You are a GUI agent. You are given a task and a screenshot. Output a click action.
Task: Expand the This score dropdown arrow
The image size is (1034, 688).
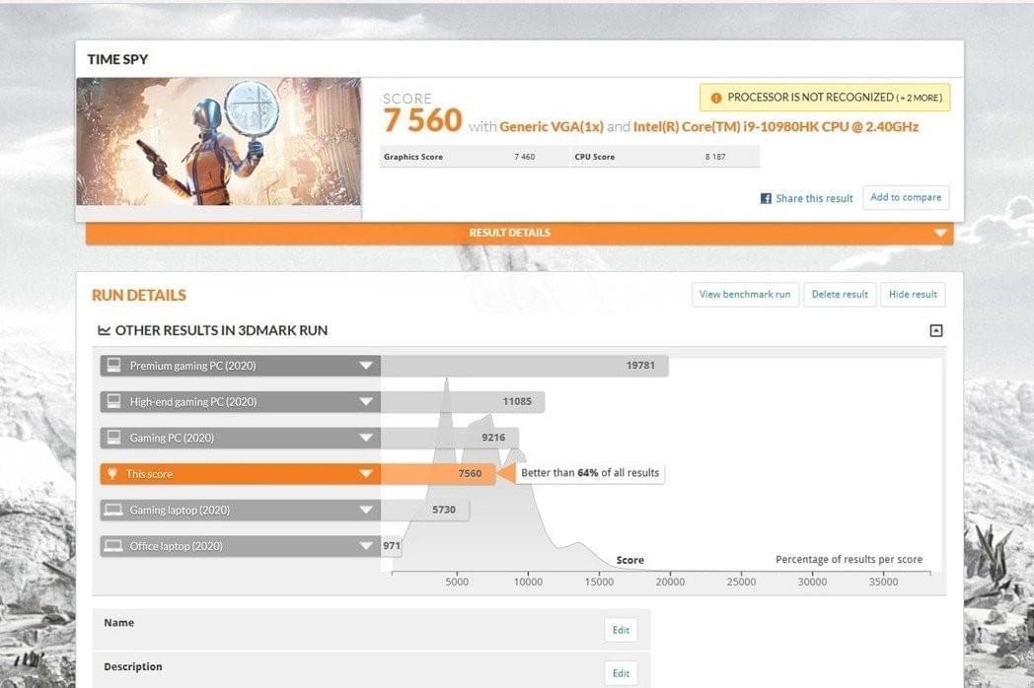(x=366, y=474)
